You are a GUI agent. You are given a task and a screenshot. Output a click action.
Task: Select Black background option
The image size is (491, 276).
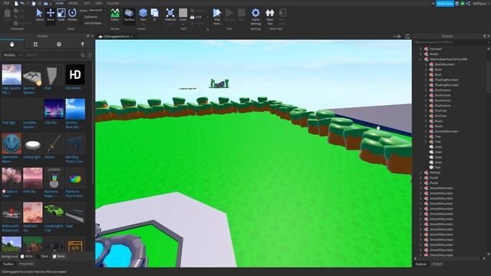pos(43,256)
